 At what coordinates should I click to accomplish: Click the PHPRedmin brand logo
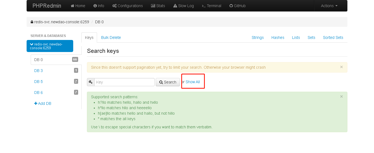(47, 6)
